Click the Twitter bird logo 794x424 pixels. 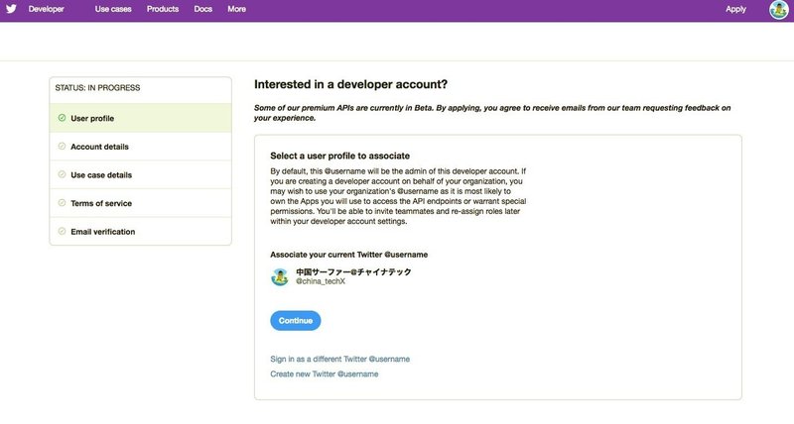click(11, 9)
